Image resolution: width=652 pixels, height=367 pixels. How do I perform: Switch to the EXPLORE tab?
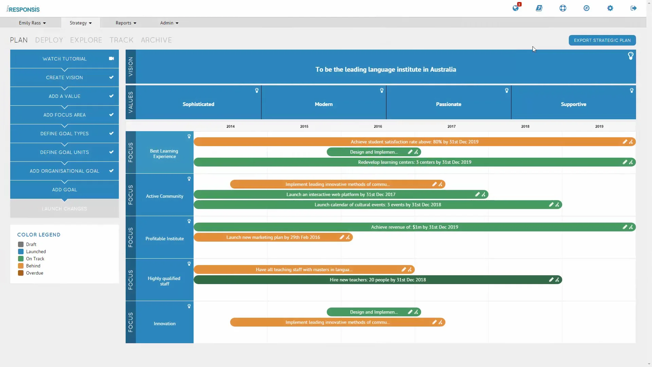86,40
